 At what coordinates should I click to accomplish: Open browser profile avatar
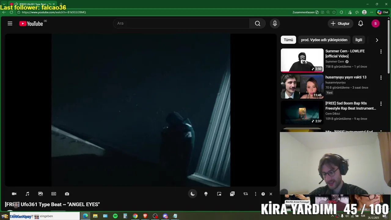(364, 12)
